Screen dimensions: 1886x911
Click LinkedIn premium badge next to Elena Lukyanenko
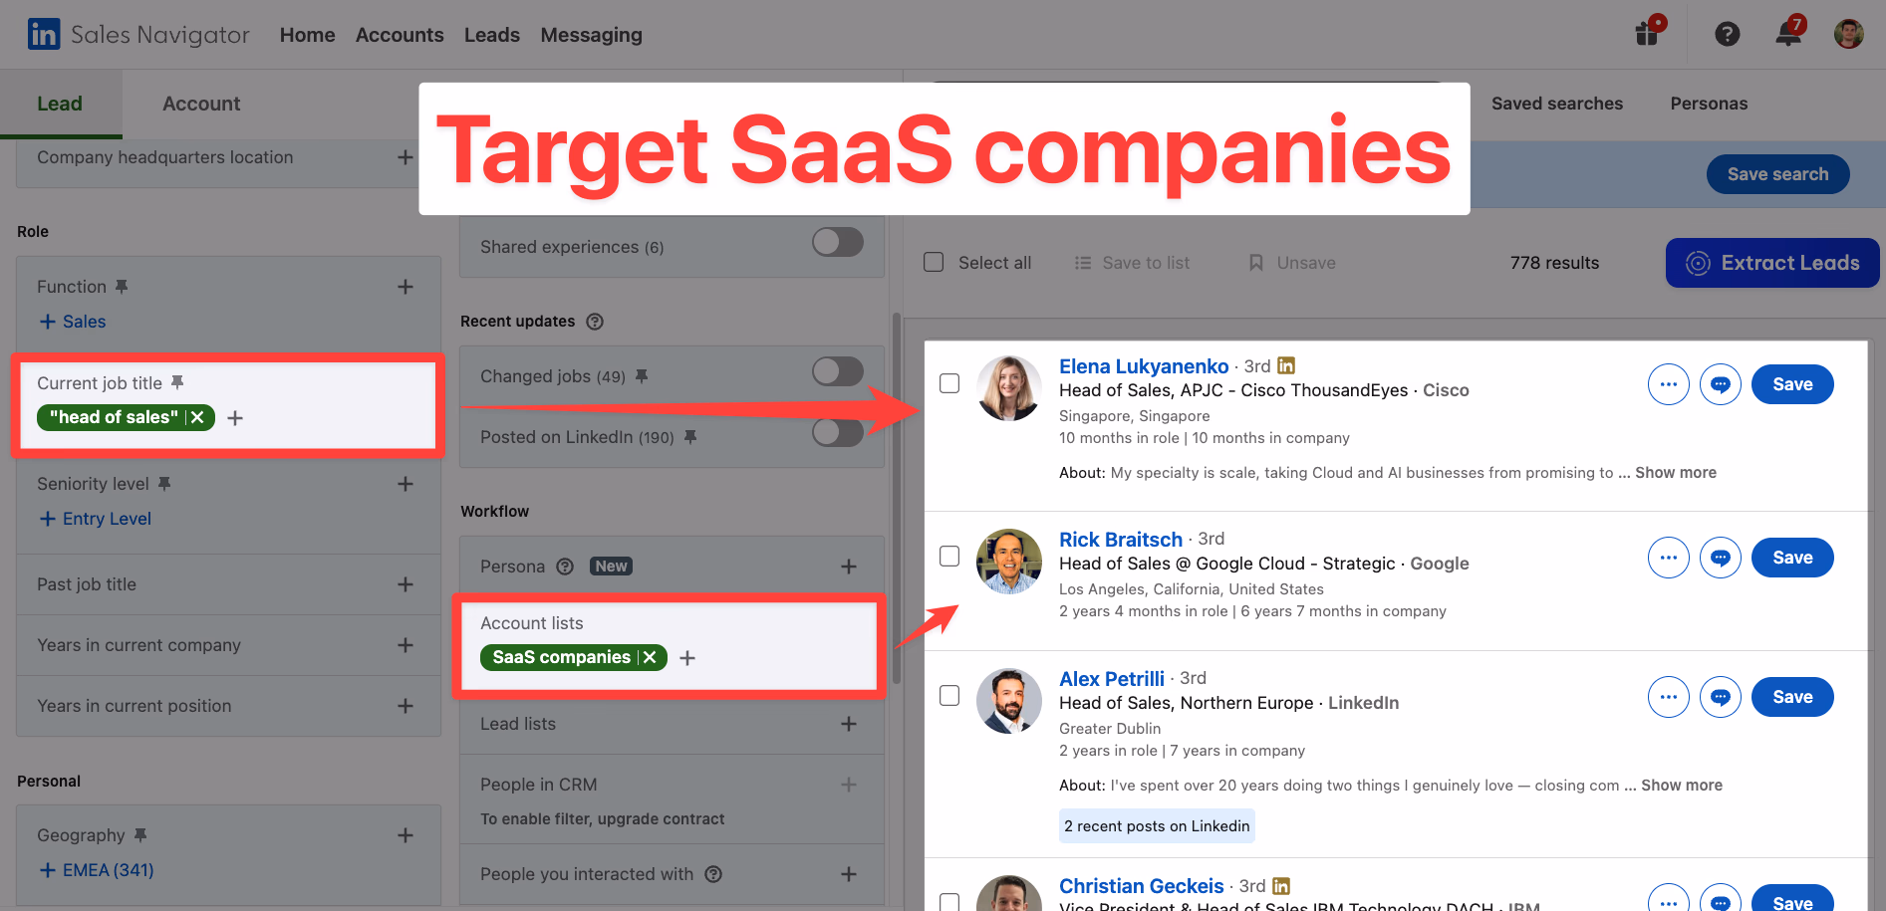[1286, 365]
